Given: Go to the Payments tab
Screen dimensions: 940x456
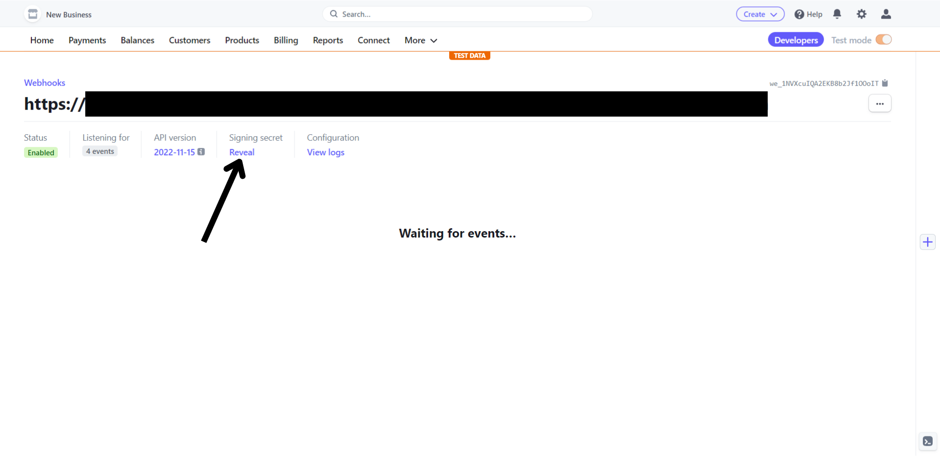Looking at the screenshot, I should (87, 40).
